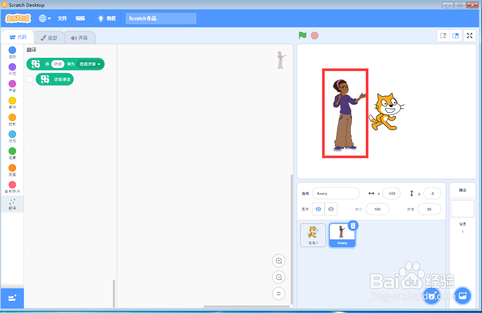482x313 pixels.
Task: Click the workspace horizontal scrollbar
Action: coord(247,307)
